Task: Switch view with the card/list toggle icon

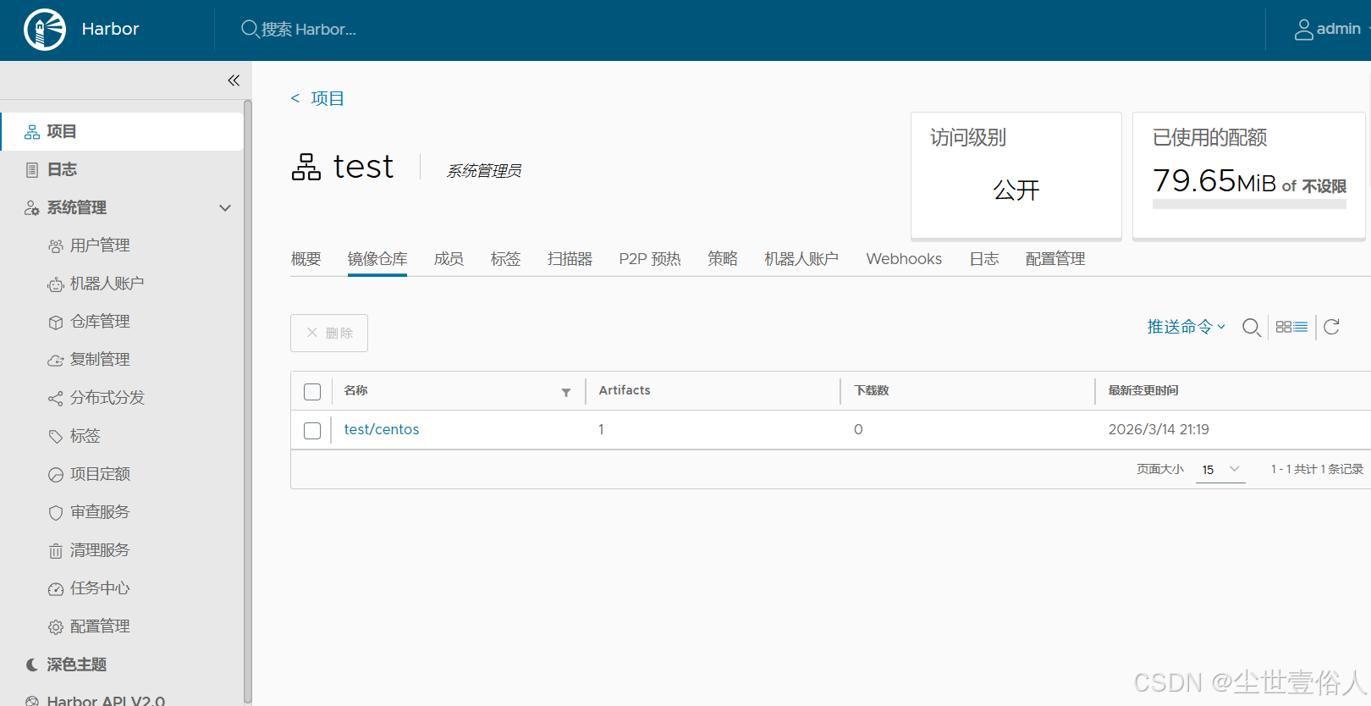Action: [x=1291, y=327]
